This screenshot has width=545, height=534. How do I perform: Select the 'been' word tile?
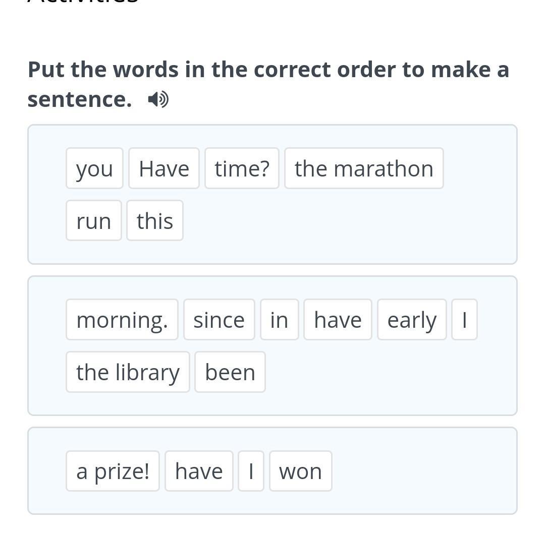(x=230, y=372)
